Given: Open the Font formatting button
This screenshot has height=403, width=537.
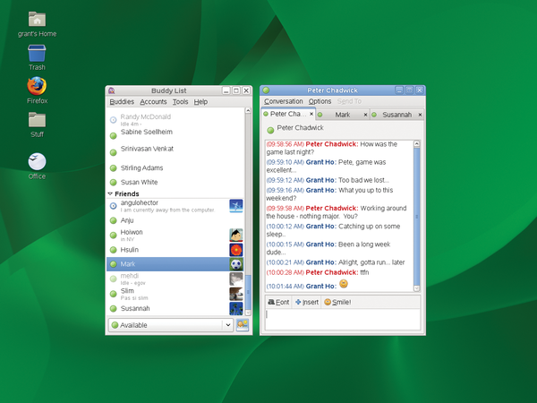Looking at the screenshot, I should (278, 303).
